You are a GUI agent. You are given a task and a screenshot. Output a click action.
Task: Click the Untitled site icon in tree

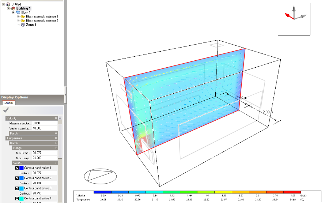tap(8, 4)
